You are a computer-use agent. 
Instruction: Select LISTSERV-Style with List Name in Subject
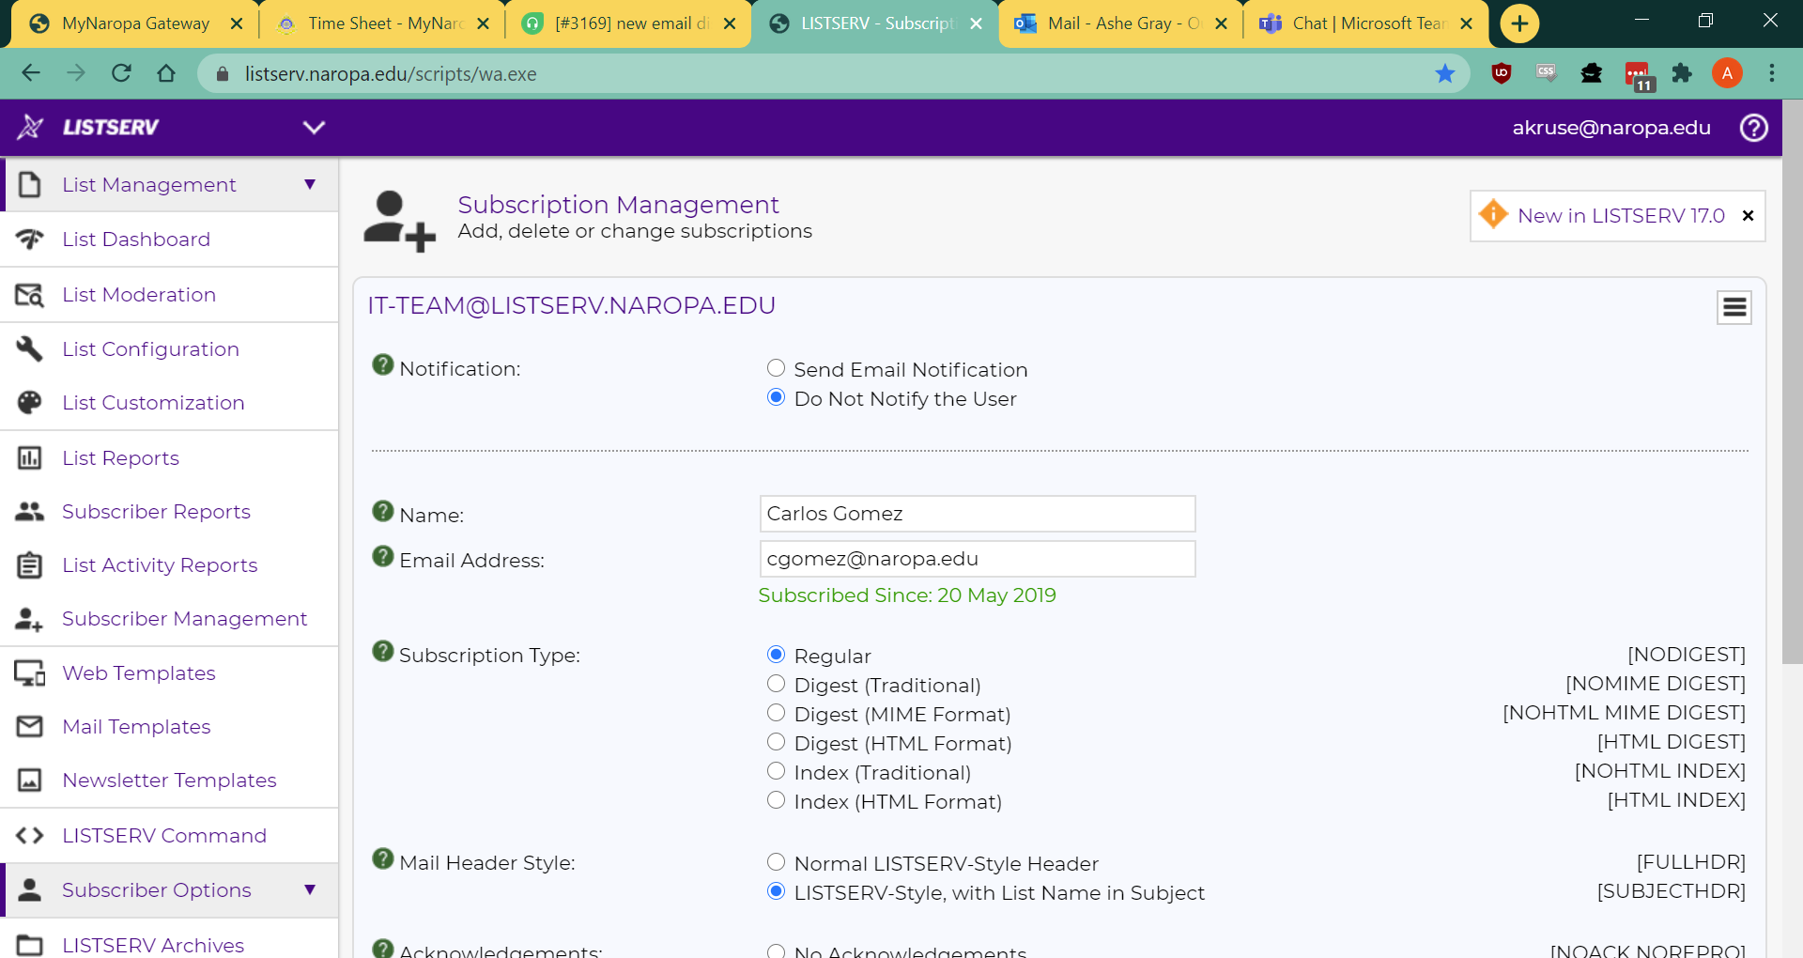point(776,891)
